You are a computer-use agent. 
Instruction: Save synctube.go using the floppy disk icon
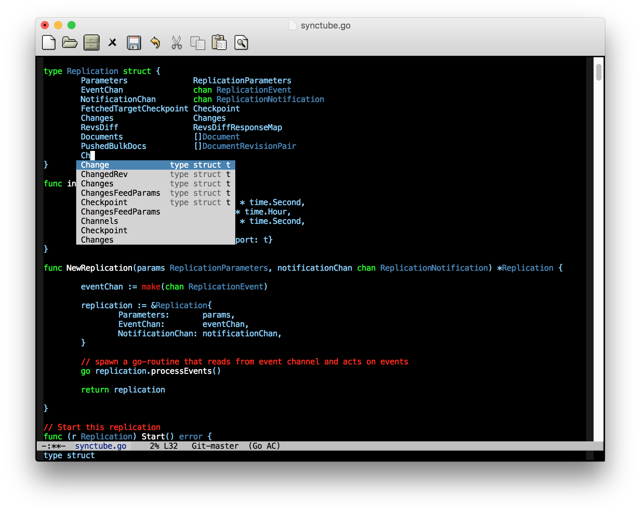[134, 42]
